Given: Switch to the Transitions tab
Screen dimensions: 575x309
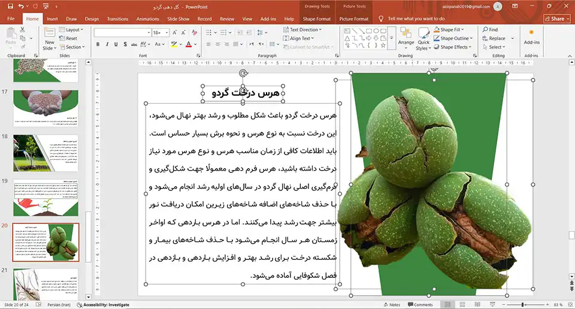Looking at the screenshot, I should [118, 19].
